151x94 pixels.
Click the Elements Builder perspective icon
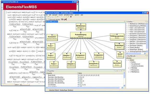(49, 19)
